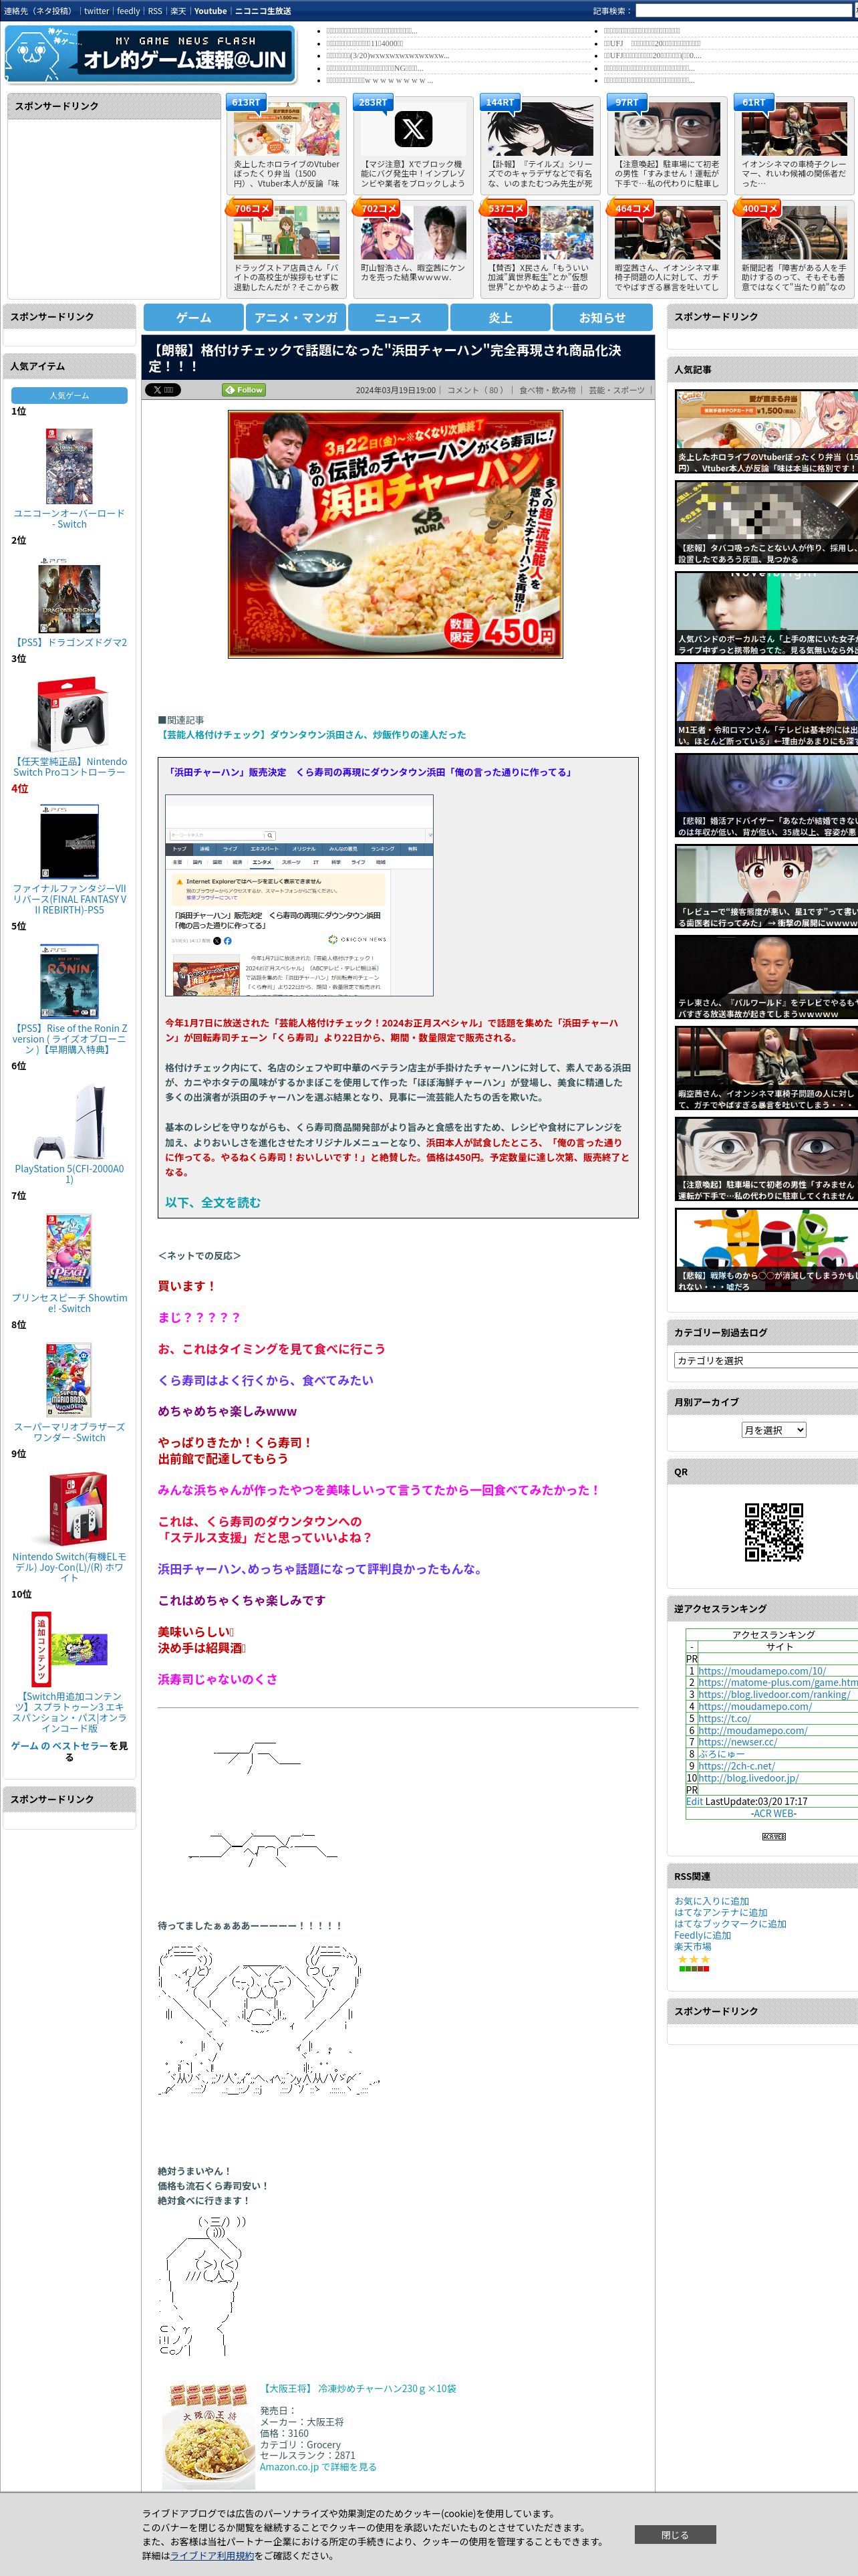Open PlayStation 5 console product image
The width and height of the screenshot is (858, 2576).
click(x=69, y=1122)
